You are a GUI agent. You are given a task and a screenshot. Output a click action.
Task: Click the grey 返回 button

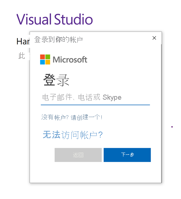point(78,155)
